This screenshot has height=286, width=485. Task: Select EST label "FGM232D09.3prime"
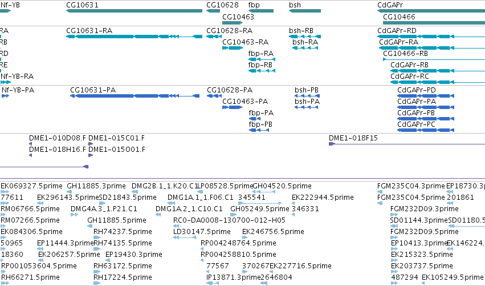pos(425,209)
